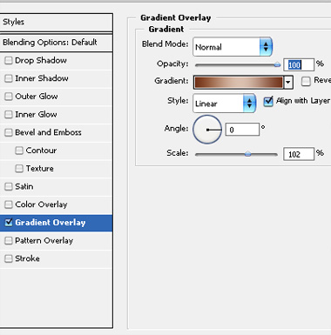This screenshot has width=331, height=335.
Task: Select the Inner Shadow style label
Action: (x=42, y=78)
